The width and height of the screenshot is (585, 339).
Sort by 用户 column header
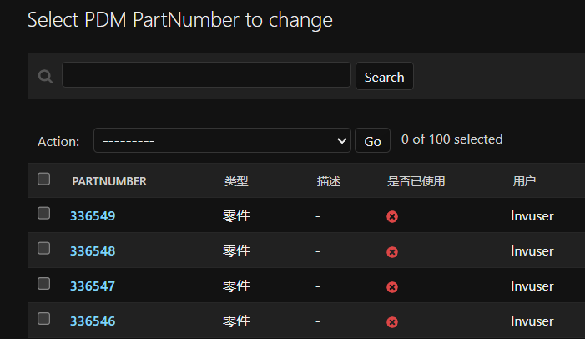[524, 181]
